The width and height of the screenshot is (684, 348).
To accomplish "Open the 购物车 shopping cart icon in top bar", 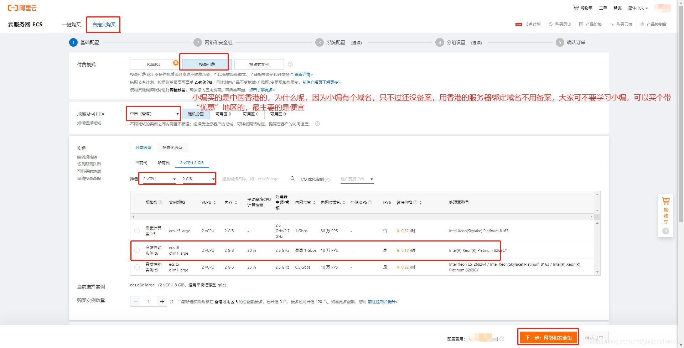I will pos(582,7).
